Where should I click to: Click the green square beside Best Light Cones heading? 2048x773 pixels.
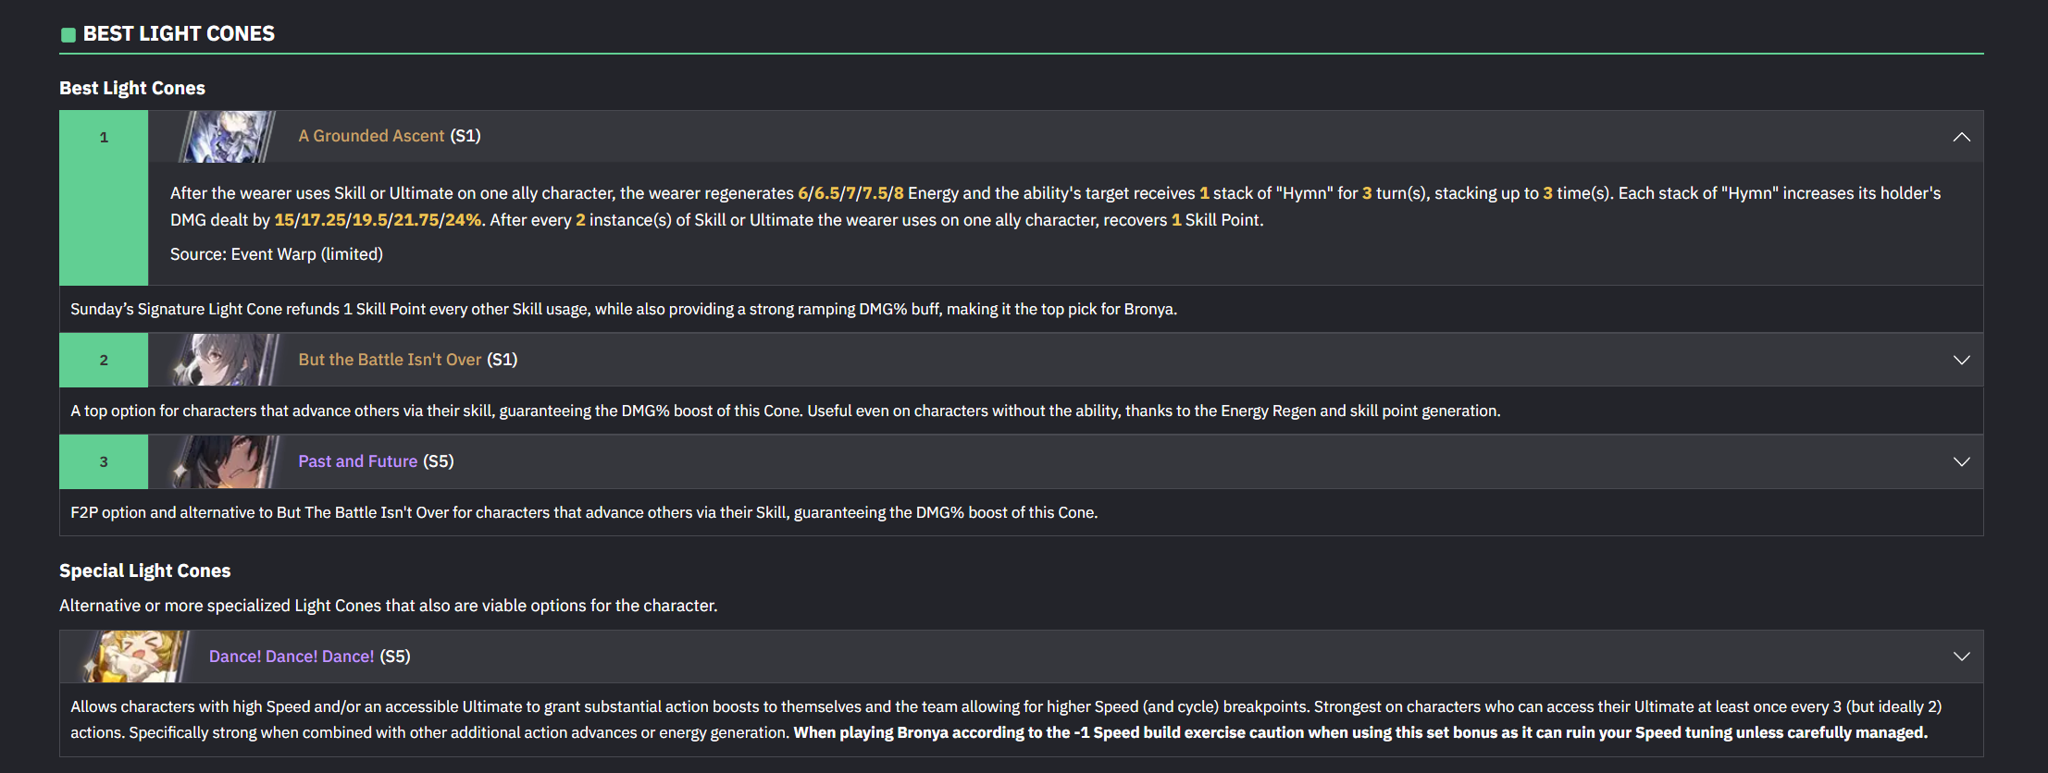pyautogui.click(x=68, y=35)
